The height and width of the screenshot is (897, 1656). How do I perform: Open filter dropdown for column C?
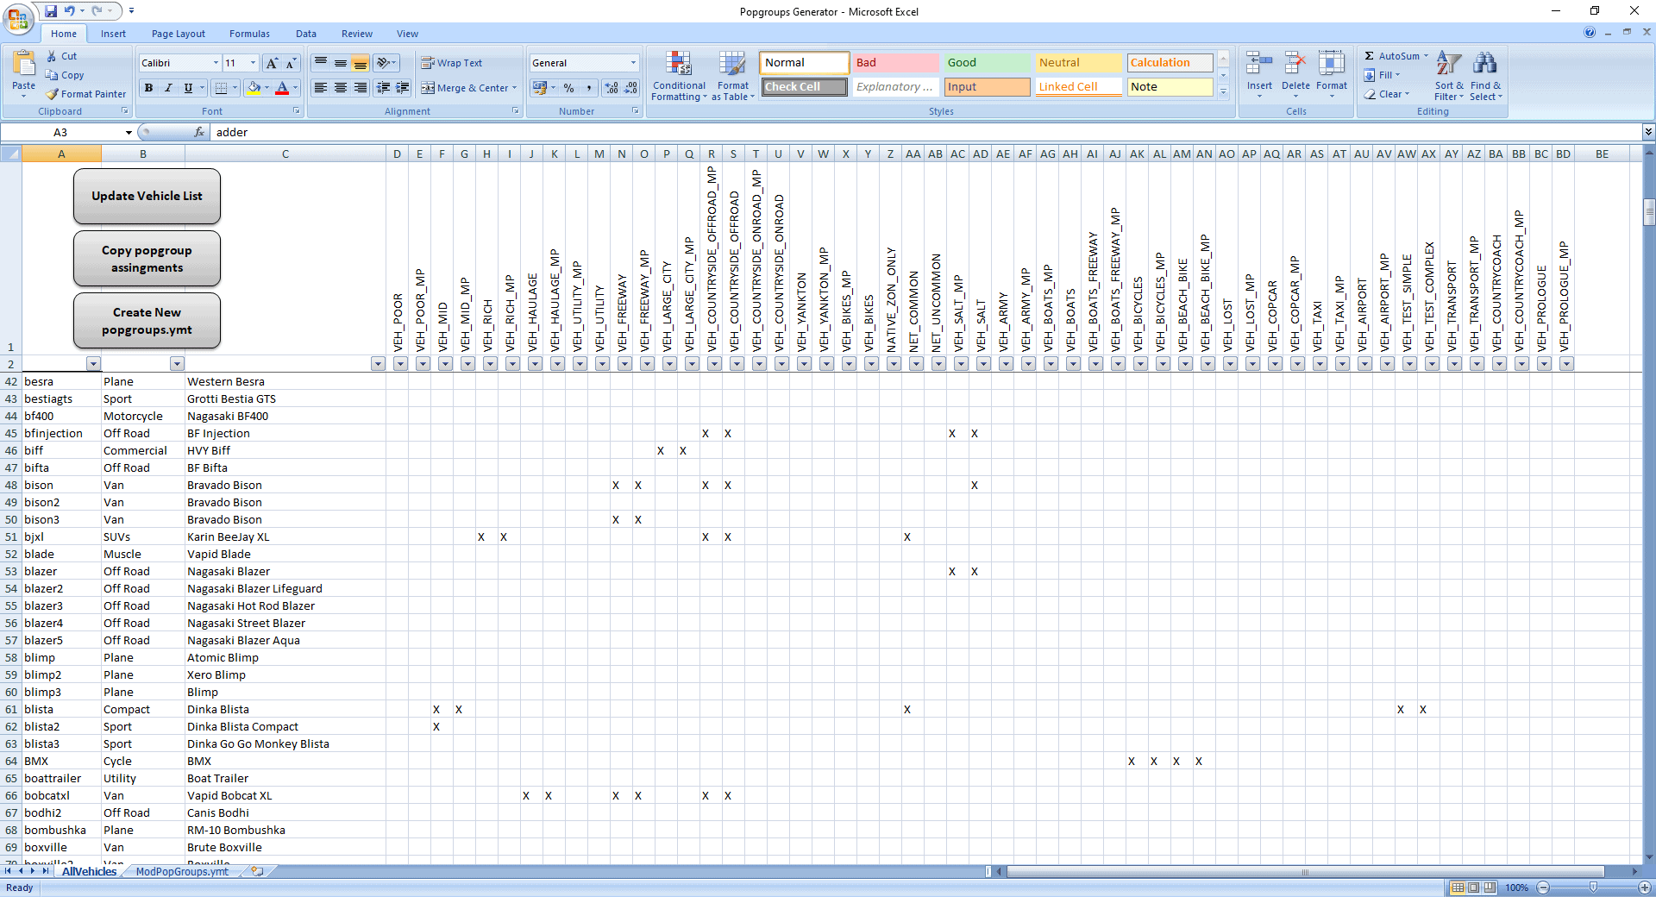click(x=378, y=364)
